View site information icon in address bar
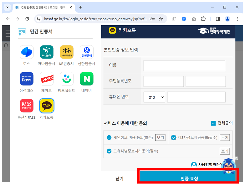 39,19
